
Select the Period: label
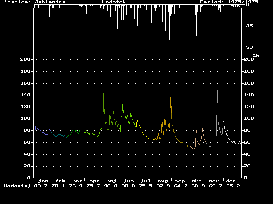click(212, 2)
